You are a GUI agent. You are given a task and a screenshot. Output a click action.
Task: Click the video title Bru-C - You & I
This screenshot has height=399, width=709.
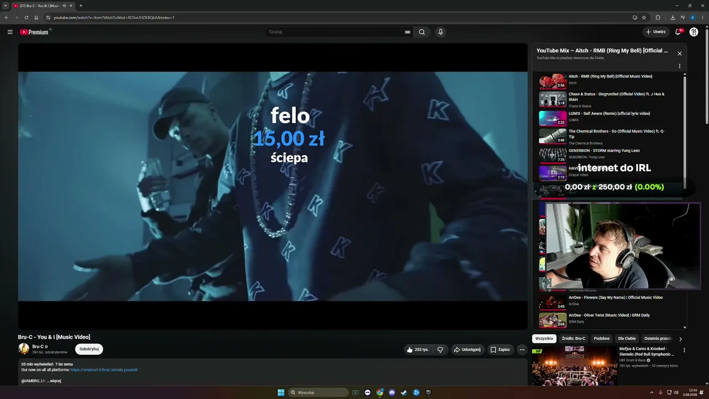tap(54, 337)
